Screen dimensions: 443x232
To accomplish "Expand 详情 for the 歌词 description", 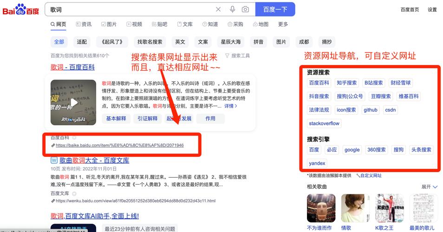I will click(230, 106).
